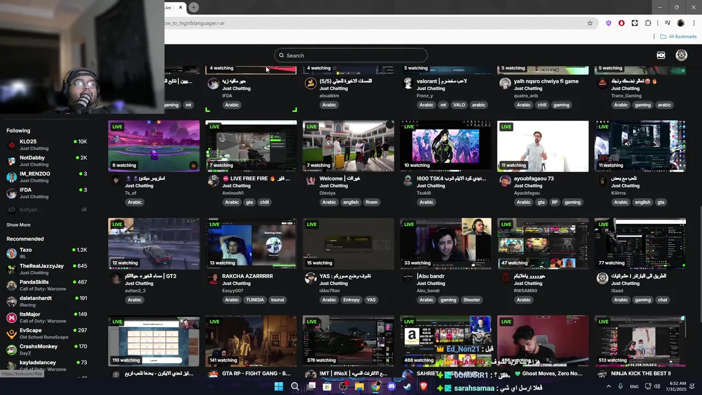Click the 'RP' tag on Ayoubfagou stream
Image resolution: width=702 pixels, height=395 pixels.
click(554, 202)
